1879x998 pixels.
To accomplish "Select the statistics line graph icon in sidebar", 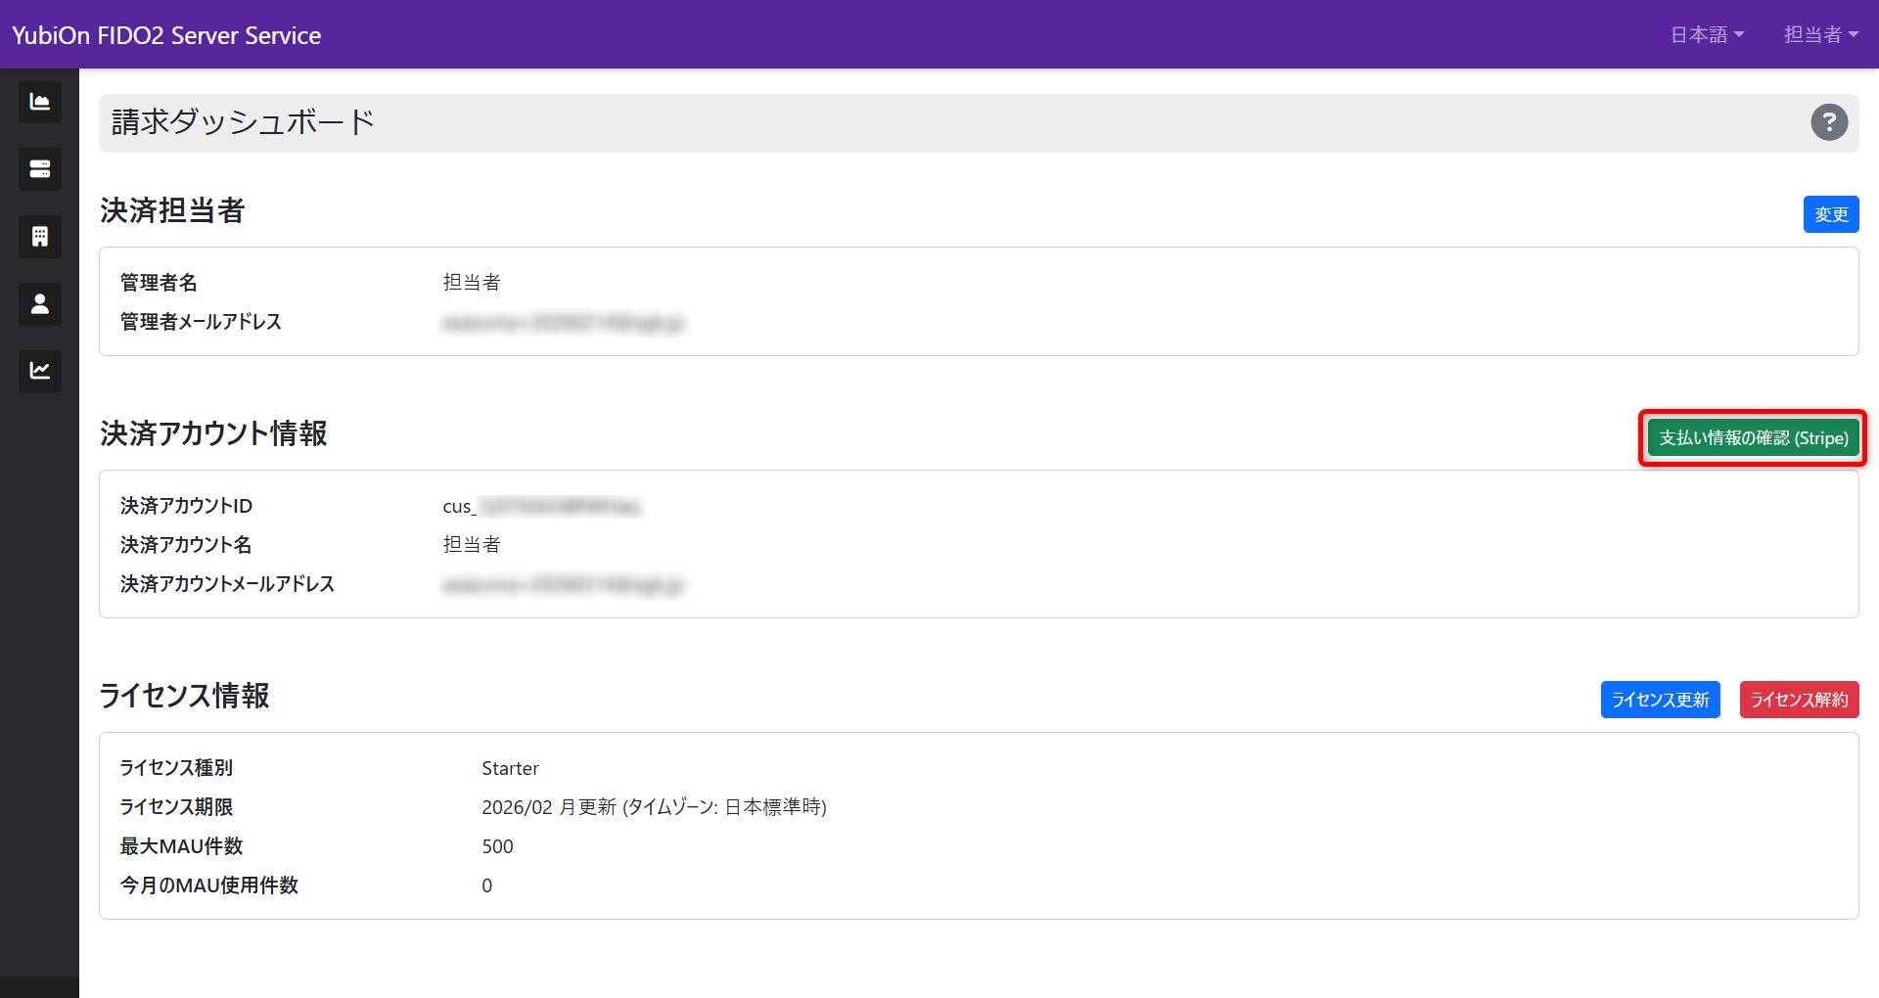I will click(x=39, y=371).
